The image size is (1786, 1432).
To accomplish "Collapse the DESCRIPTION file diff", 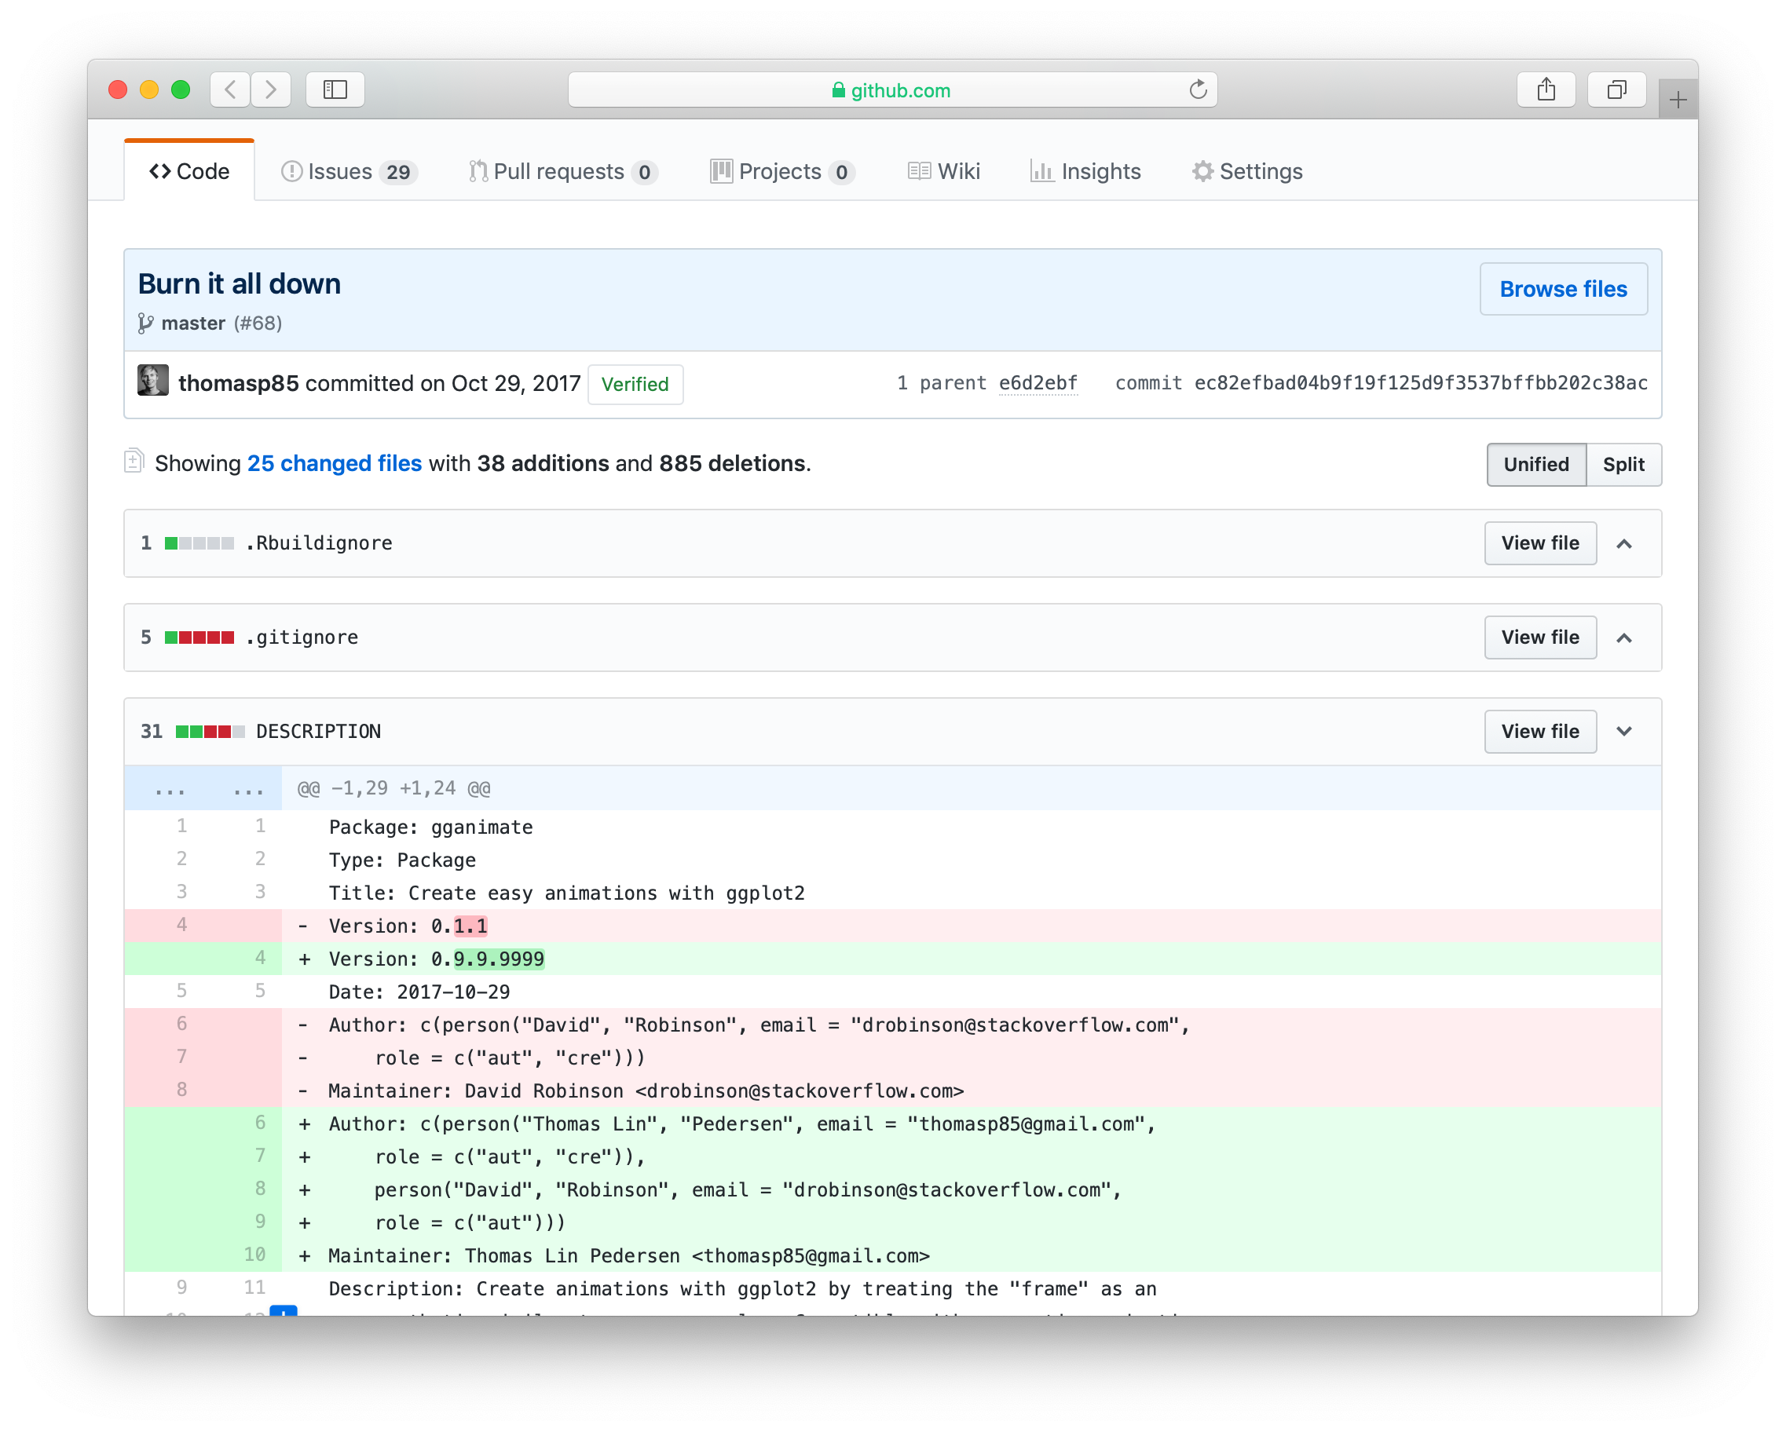I will tap(1623, 732).
